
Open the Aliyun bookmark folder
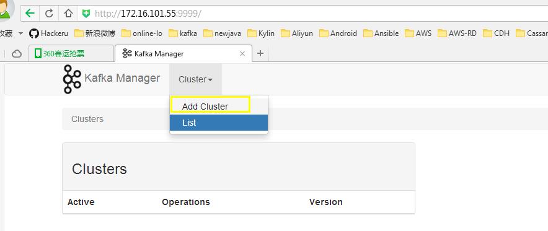click(x=297, y=33)
